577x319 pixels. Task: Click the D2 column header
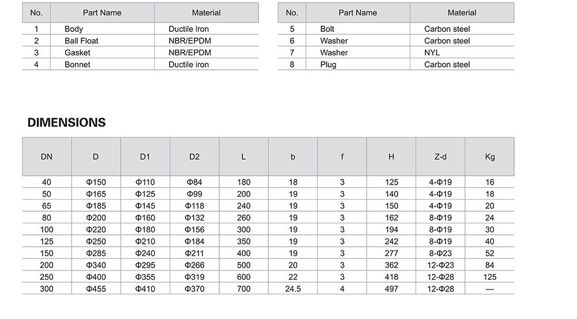pos(194,157)
